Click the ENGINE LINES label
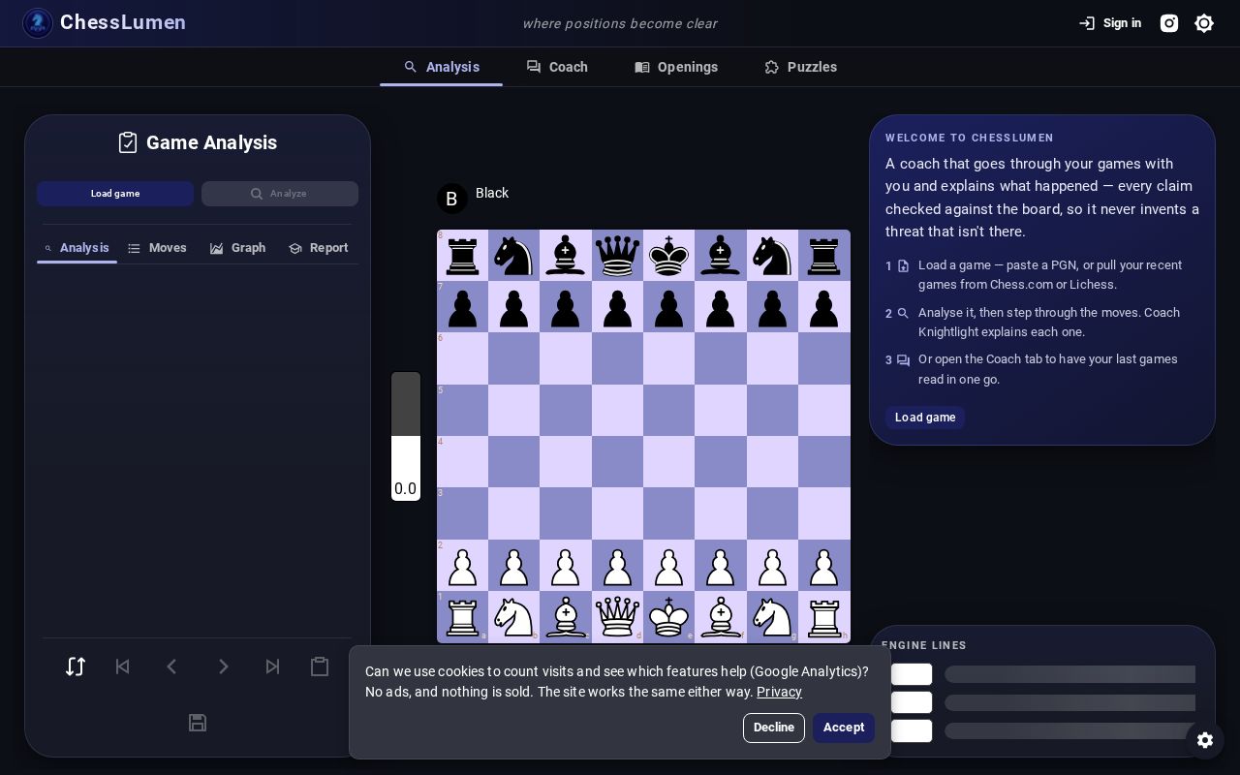 point(924,645)
